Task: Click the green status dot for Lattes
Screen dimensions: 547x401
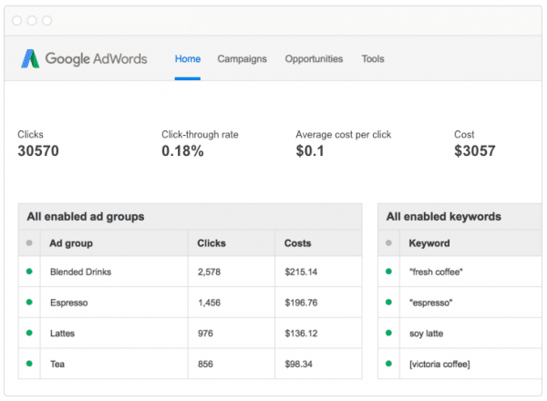Action: 29,333
